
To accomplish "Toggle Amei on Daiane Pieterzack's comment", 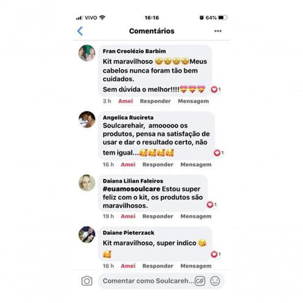I will pyautogui.click(x=128, y=266).
